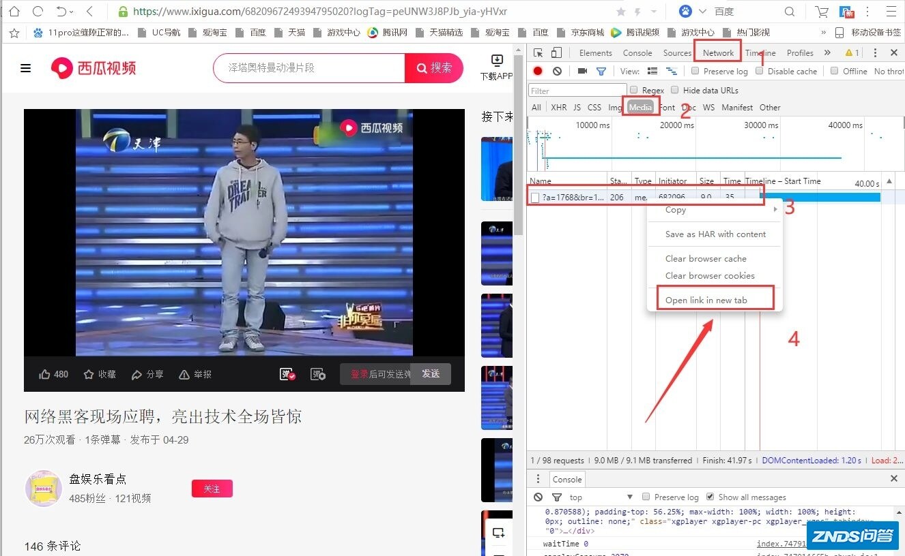The image size is (905, 556).
Task: Toggle the blue filter funnel icon
Action: pyautogui.click(x=601, y=71)
